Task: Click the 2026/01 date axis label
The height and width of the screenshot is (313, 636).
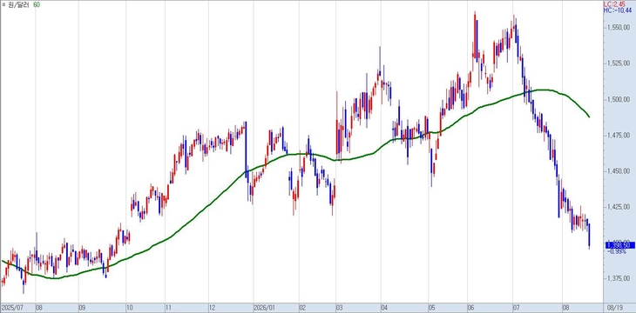Action: point(264,307)
